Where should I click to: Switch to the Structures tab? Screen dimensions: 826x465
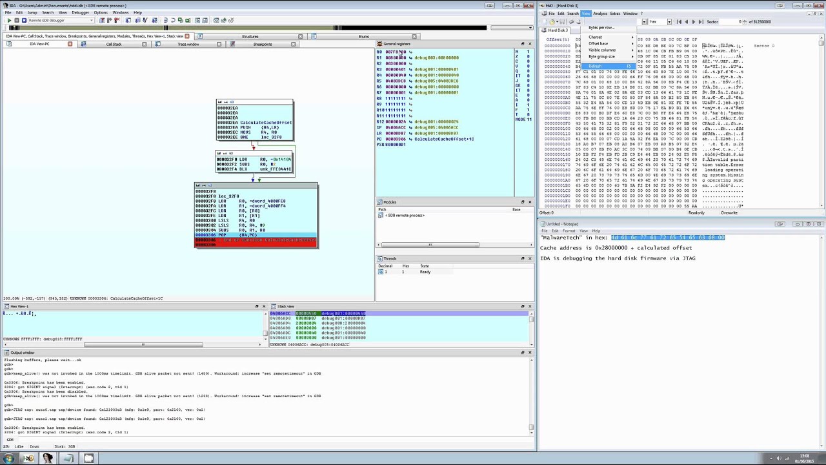(x=250, y=36)
